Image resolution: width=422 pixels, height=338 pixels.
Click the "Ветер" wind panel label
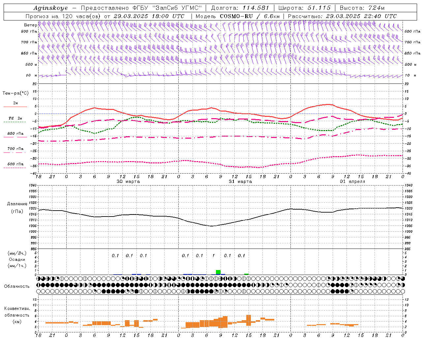tap(30, 25)
